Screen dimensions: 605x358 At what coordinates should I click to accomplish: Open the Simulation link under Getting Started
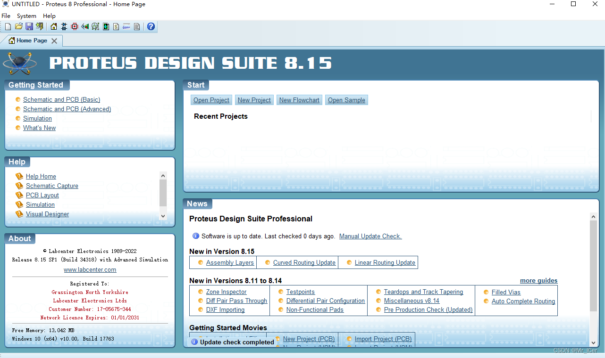[37, 118]
